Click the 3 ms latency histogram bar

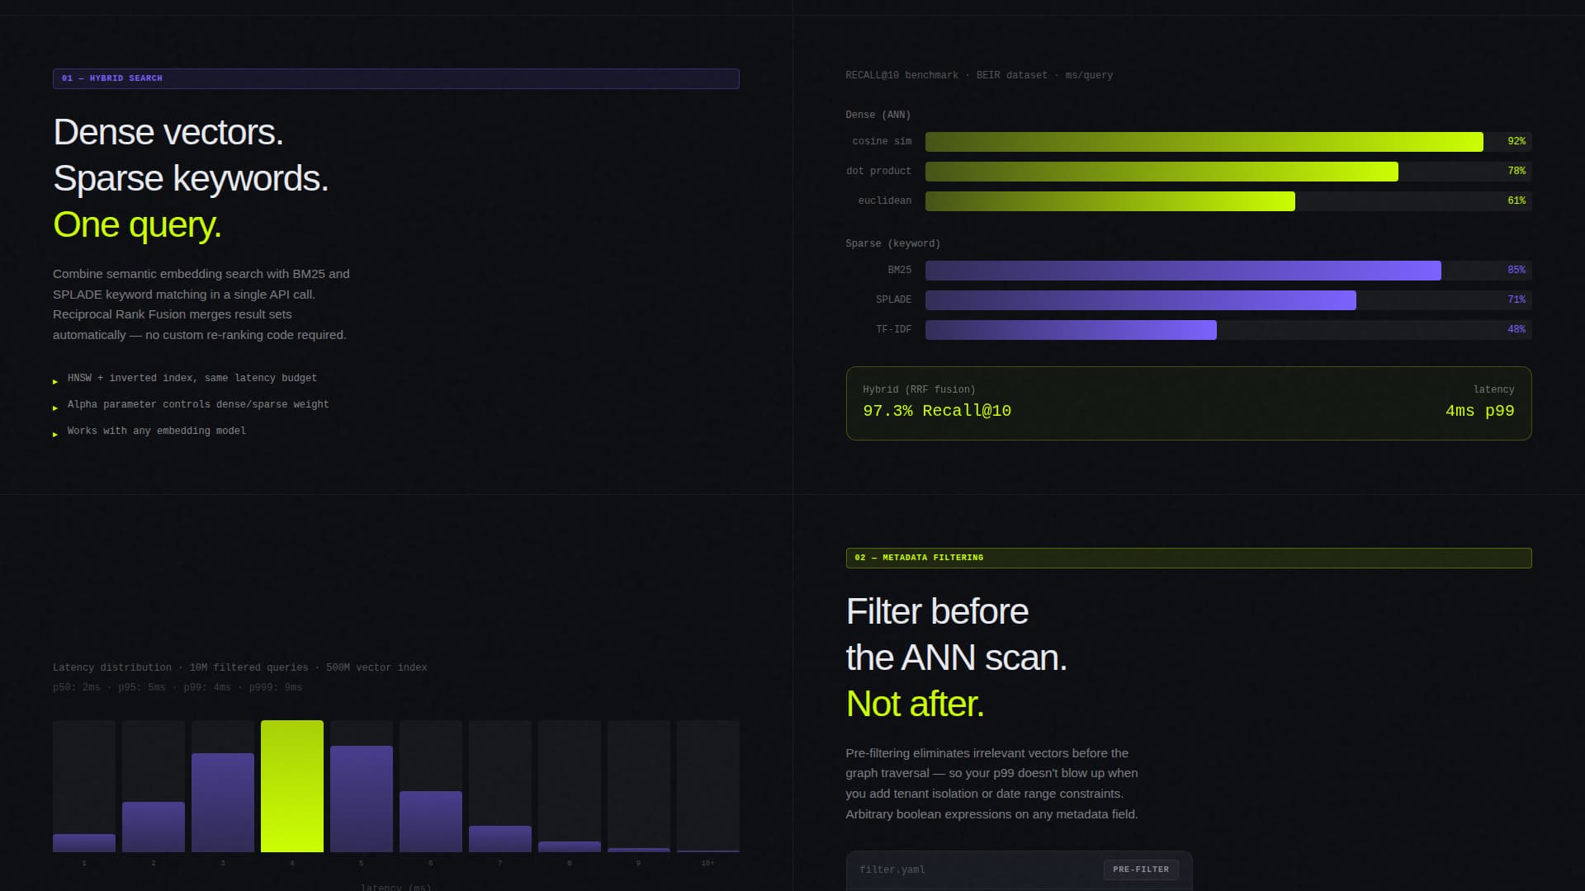(223, 803)
